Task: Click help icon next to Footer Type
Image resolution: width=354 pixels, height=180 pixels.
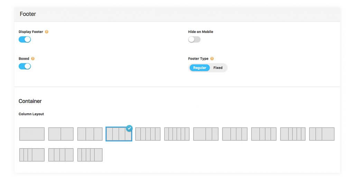Action: pos(212,59)
